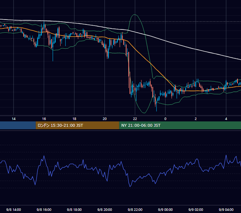Click the 14 hour label on price chart axis

14,119
